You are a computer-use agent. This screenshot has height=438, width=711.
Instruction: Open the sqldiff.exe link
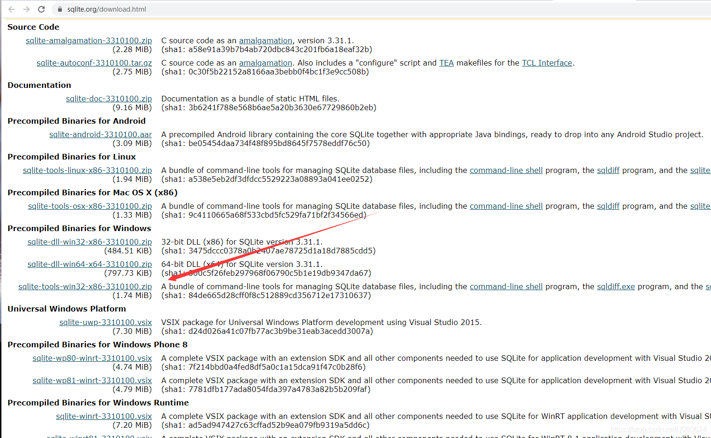tap(616, 286)
